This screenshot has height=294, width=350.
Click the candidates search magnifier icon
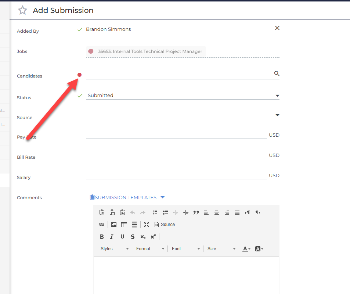pyautogui.click(x=277, y=73)
